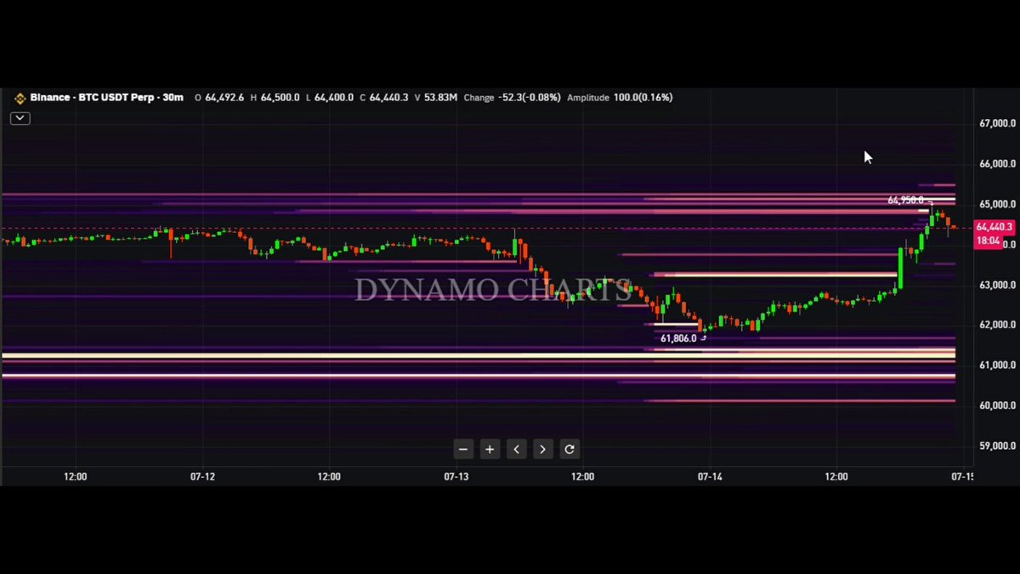
Task: Click the Binance logo icon
Action: tap(19, 98)
